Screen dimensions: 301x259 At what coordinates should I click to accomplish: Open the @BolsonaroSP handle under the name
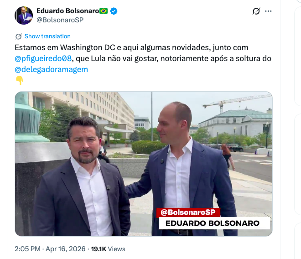point(60,20)
